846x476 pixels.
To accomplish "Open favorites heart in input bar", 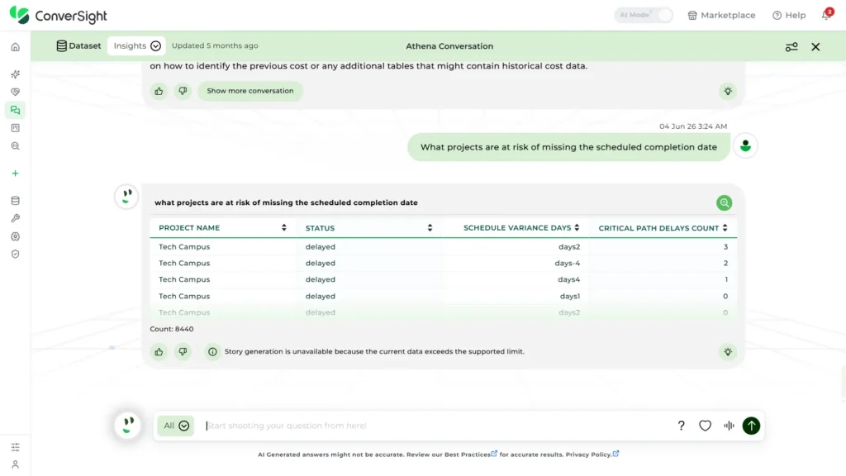I will pyautogui.click(x=706, y=426).
